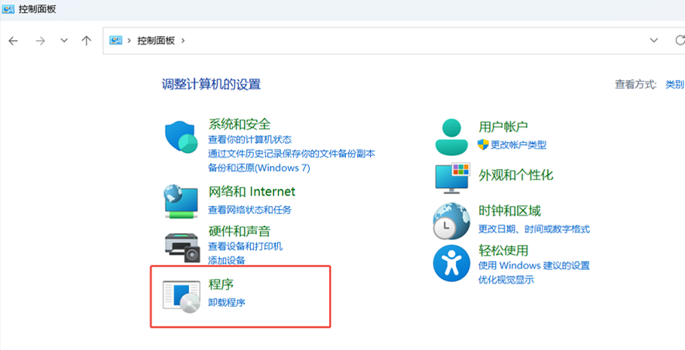Open the Programs (程序) category icon
The image size is (685, 350).
tap(181, 295)
